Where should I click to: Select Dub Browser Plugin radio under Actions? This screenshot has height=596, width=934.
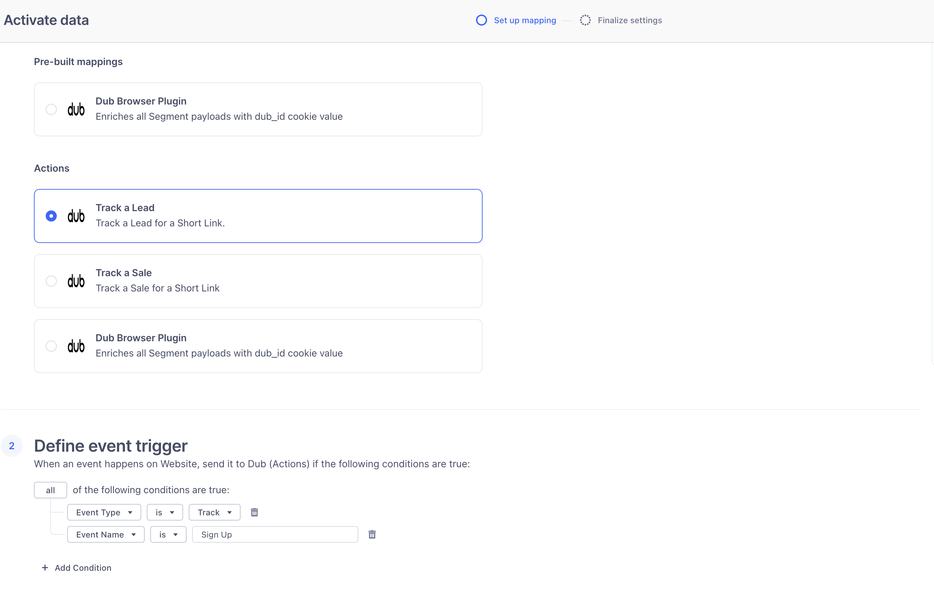(x=51, y=346)
